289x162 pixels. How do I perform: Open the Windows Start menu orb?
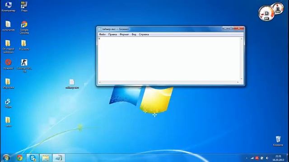(x=6, y=158)
